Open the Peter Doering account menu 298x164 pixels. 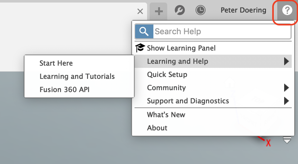[243, 10]
